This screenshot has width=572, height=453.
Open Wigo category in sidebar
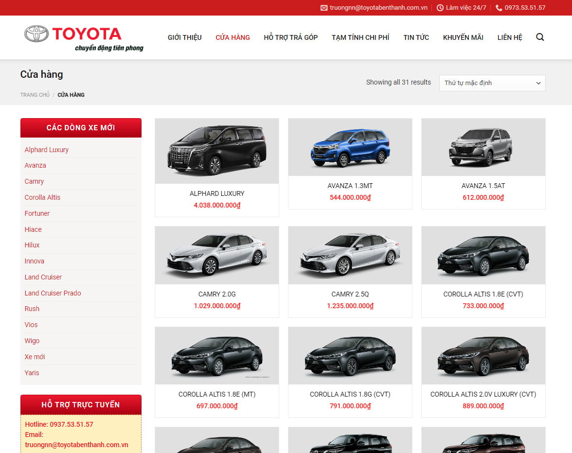coord(32,341)
